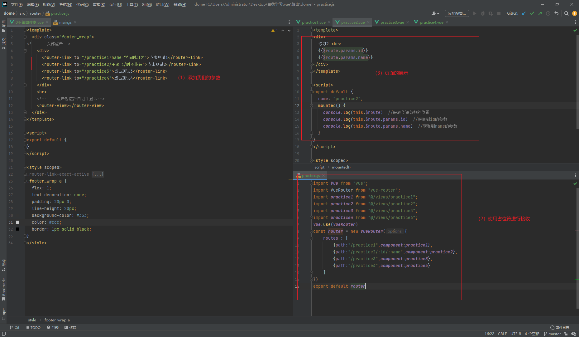The height and width of the screenshot is (337, 579).
Task: Jump to next highlighted error arrow
Action: (289, 31)
